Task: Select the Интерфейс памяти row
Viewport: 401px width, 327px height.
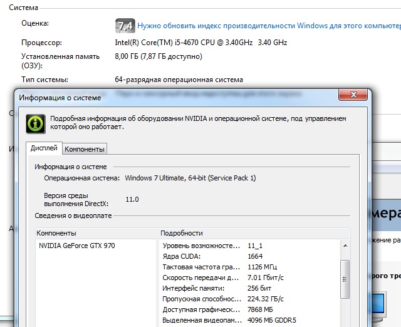Action: click(251, 288)
